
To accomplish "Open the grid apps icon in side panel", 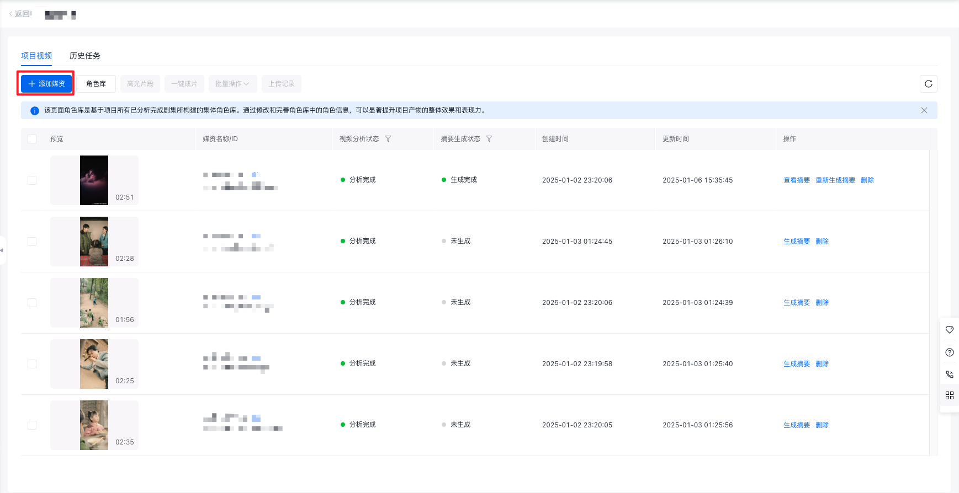I will tap(950, 395).
